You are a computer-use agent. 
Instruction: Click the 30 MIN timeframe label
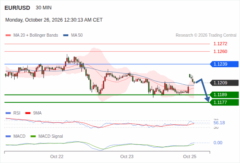[x=44, y=8]
